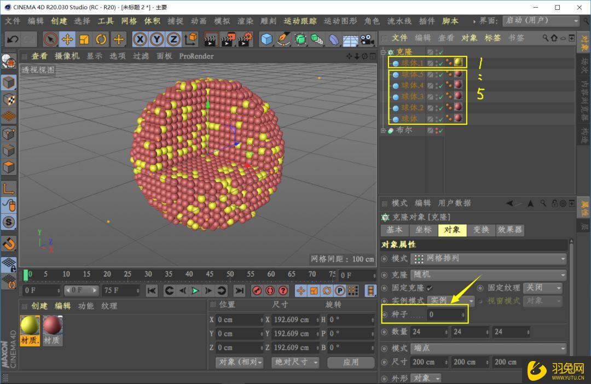Select the Scale tool
The image size is (591, 384).
coord(84,38)
